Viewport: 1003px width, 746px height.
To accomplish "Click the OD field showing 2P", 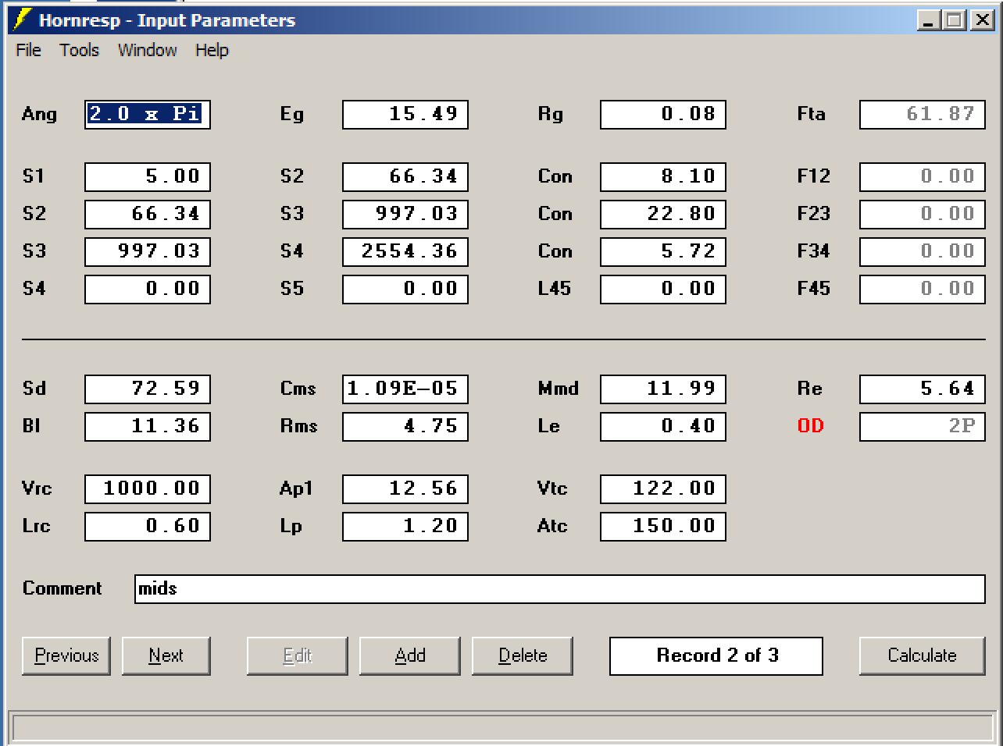I will (x=923, y=426).
